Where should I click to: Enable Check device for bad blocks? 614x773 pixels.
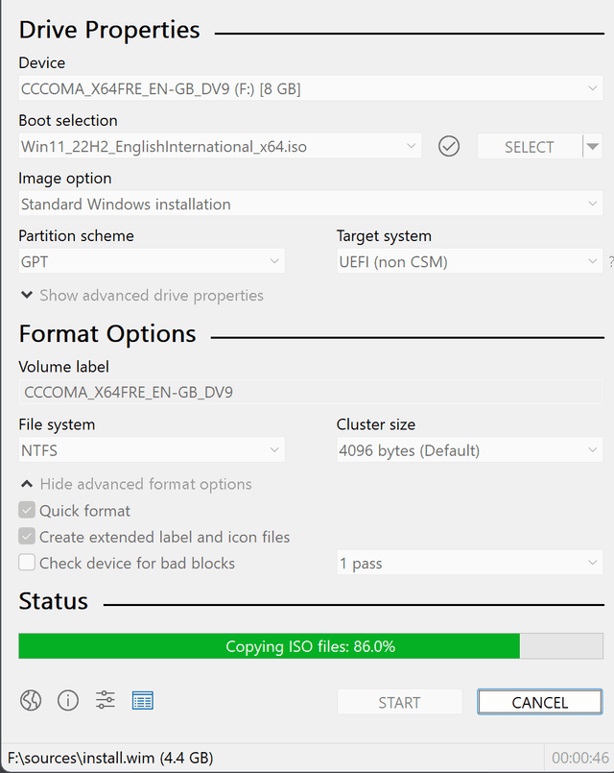click(27, 563)
